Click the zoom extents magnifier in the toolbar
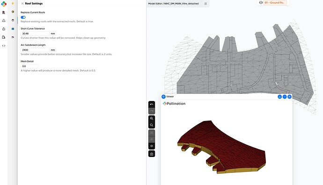The image size is (323, 185). [x=152, y=118]
